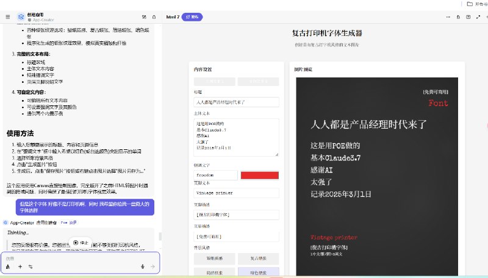Click the open-in-new-window icon in preview toolbar
Viewport: 488px width, 278px height.
[x=468, y=17]
